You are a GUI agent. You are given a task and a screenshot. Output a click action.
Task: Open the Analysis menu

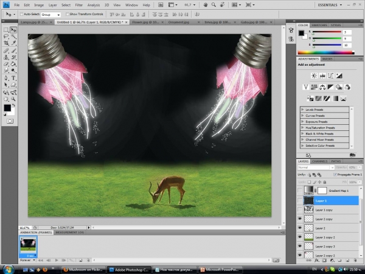[x=94, y=5]
